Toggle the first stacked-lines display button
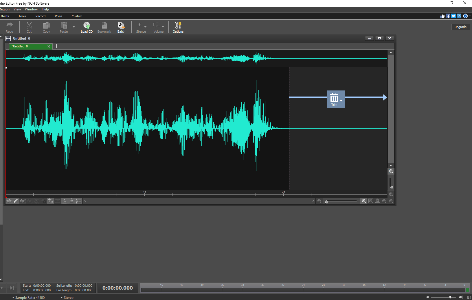Viewport: 472px width, 300px height. point(65,201)
